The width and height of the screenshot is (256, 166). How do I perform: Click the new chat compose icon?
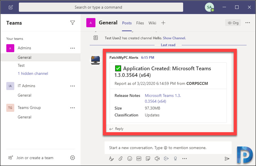tap(11, 7)
